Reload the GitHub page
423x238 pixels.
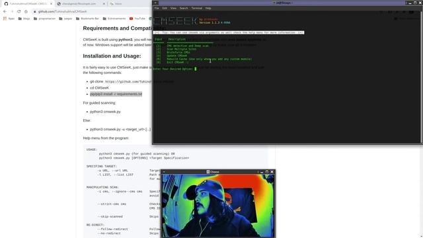(x=19, y=12)
